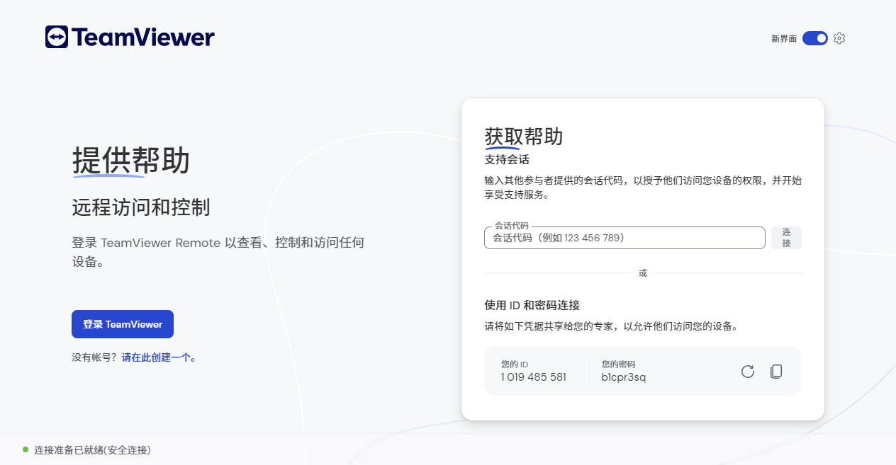Screen dimensions: 896x465
Task: Select the copy-to-clipboard icon near b1cpr3sq
Action: click(776, 371)
